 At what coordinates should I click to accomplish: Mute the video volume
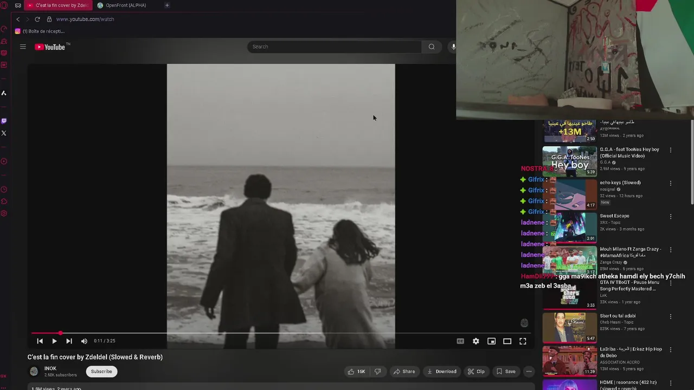coord(84,341)
